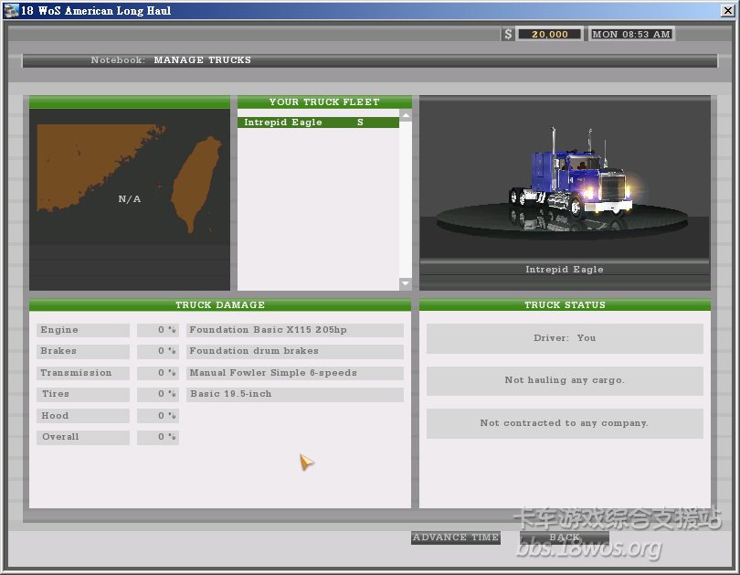Click the MON 08:53 AM clock display
The image size is (740, 575).
tap(631, 34)
